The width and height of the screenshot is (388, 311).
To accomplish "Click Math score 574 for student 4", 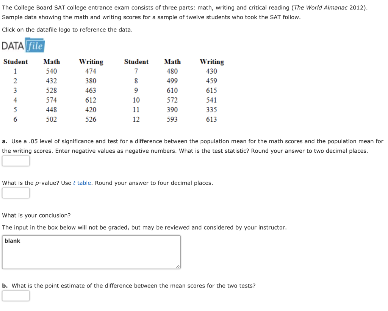I will pos(52,100).
